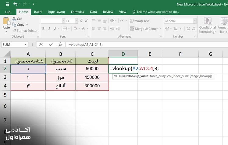The width and height of the screenshot is (228, 145).
Task: Open the Copy dropdown arrow
Action: pos(27,25)
